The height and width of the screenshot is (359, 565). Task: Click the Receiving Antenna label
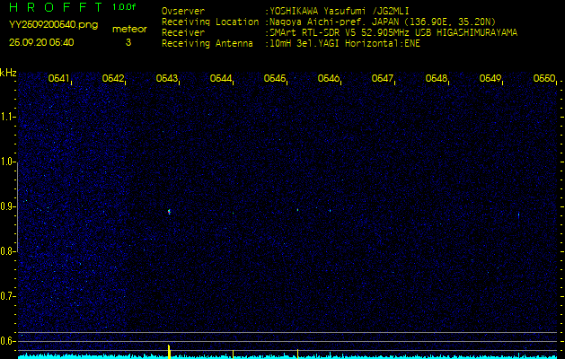[x=207, y=44]
